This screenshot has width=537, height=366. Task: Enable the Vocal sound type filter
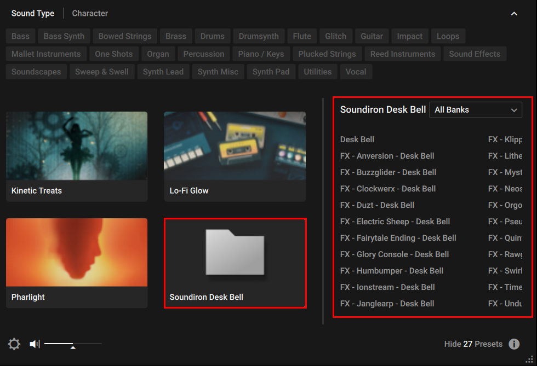tap(356, 72)
